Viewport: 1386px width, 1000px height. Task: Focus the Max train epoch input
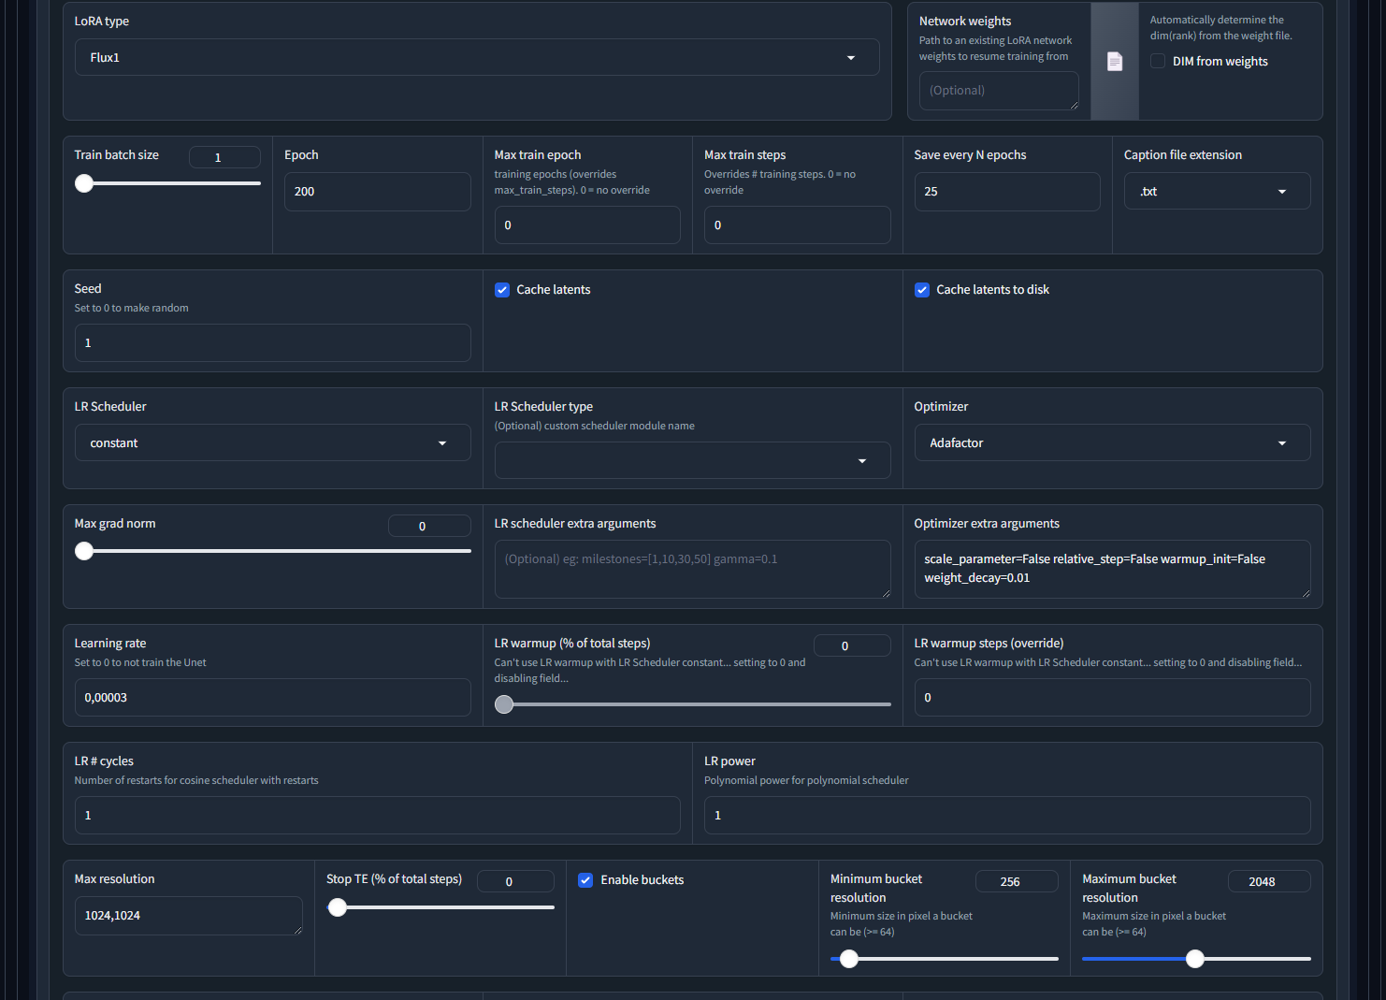[x=587, y=225]
